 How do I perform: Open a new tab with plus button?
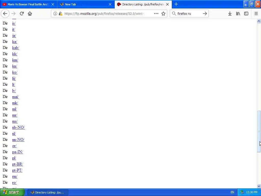click(x=176, y=4)
